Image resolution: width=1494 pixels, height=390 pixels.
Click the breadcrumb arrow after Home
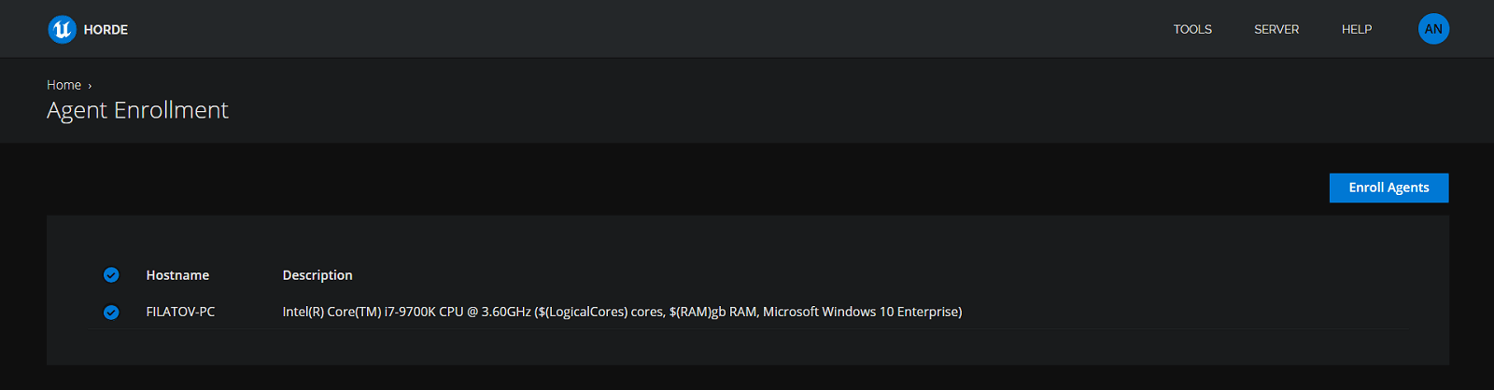click(90, 86)
